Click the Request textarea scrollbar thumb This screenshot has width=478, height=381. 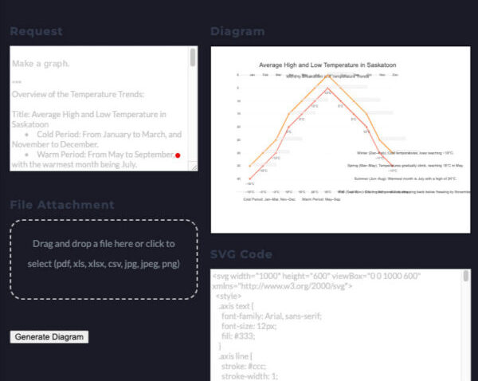(193, 57)
